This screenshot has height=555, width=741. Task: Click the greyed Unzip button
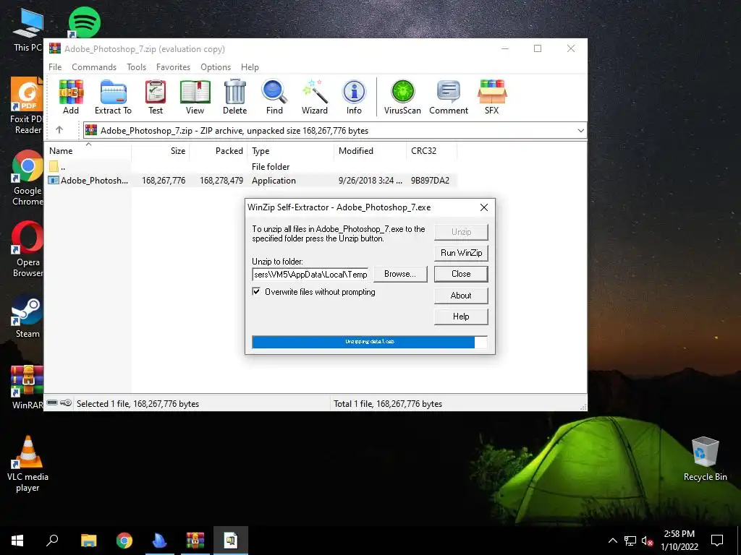461,232
